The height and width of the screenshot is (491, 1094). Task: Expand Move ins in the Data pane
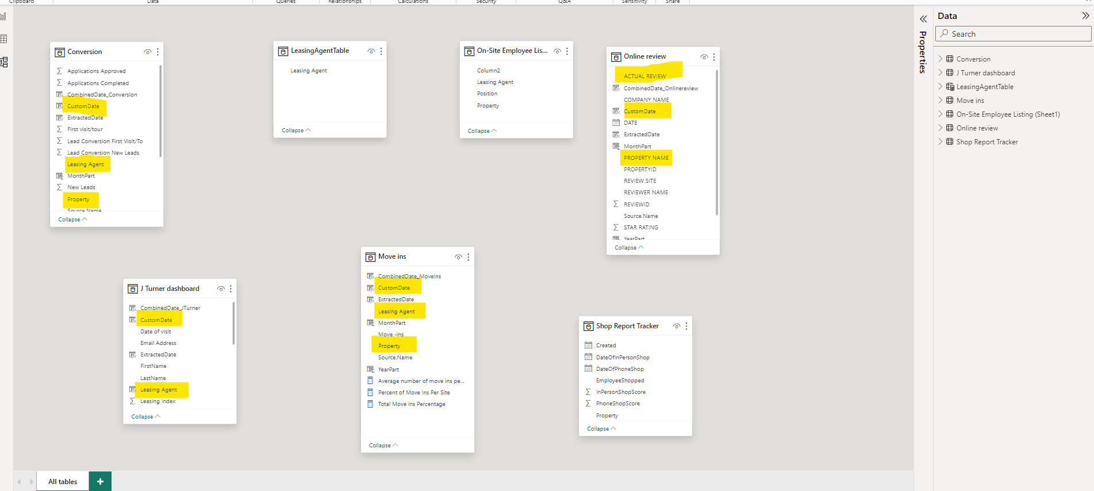point(941,100)
